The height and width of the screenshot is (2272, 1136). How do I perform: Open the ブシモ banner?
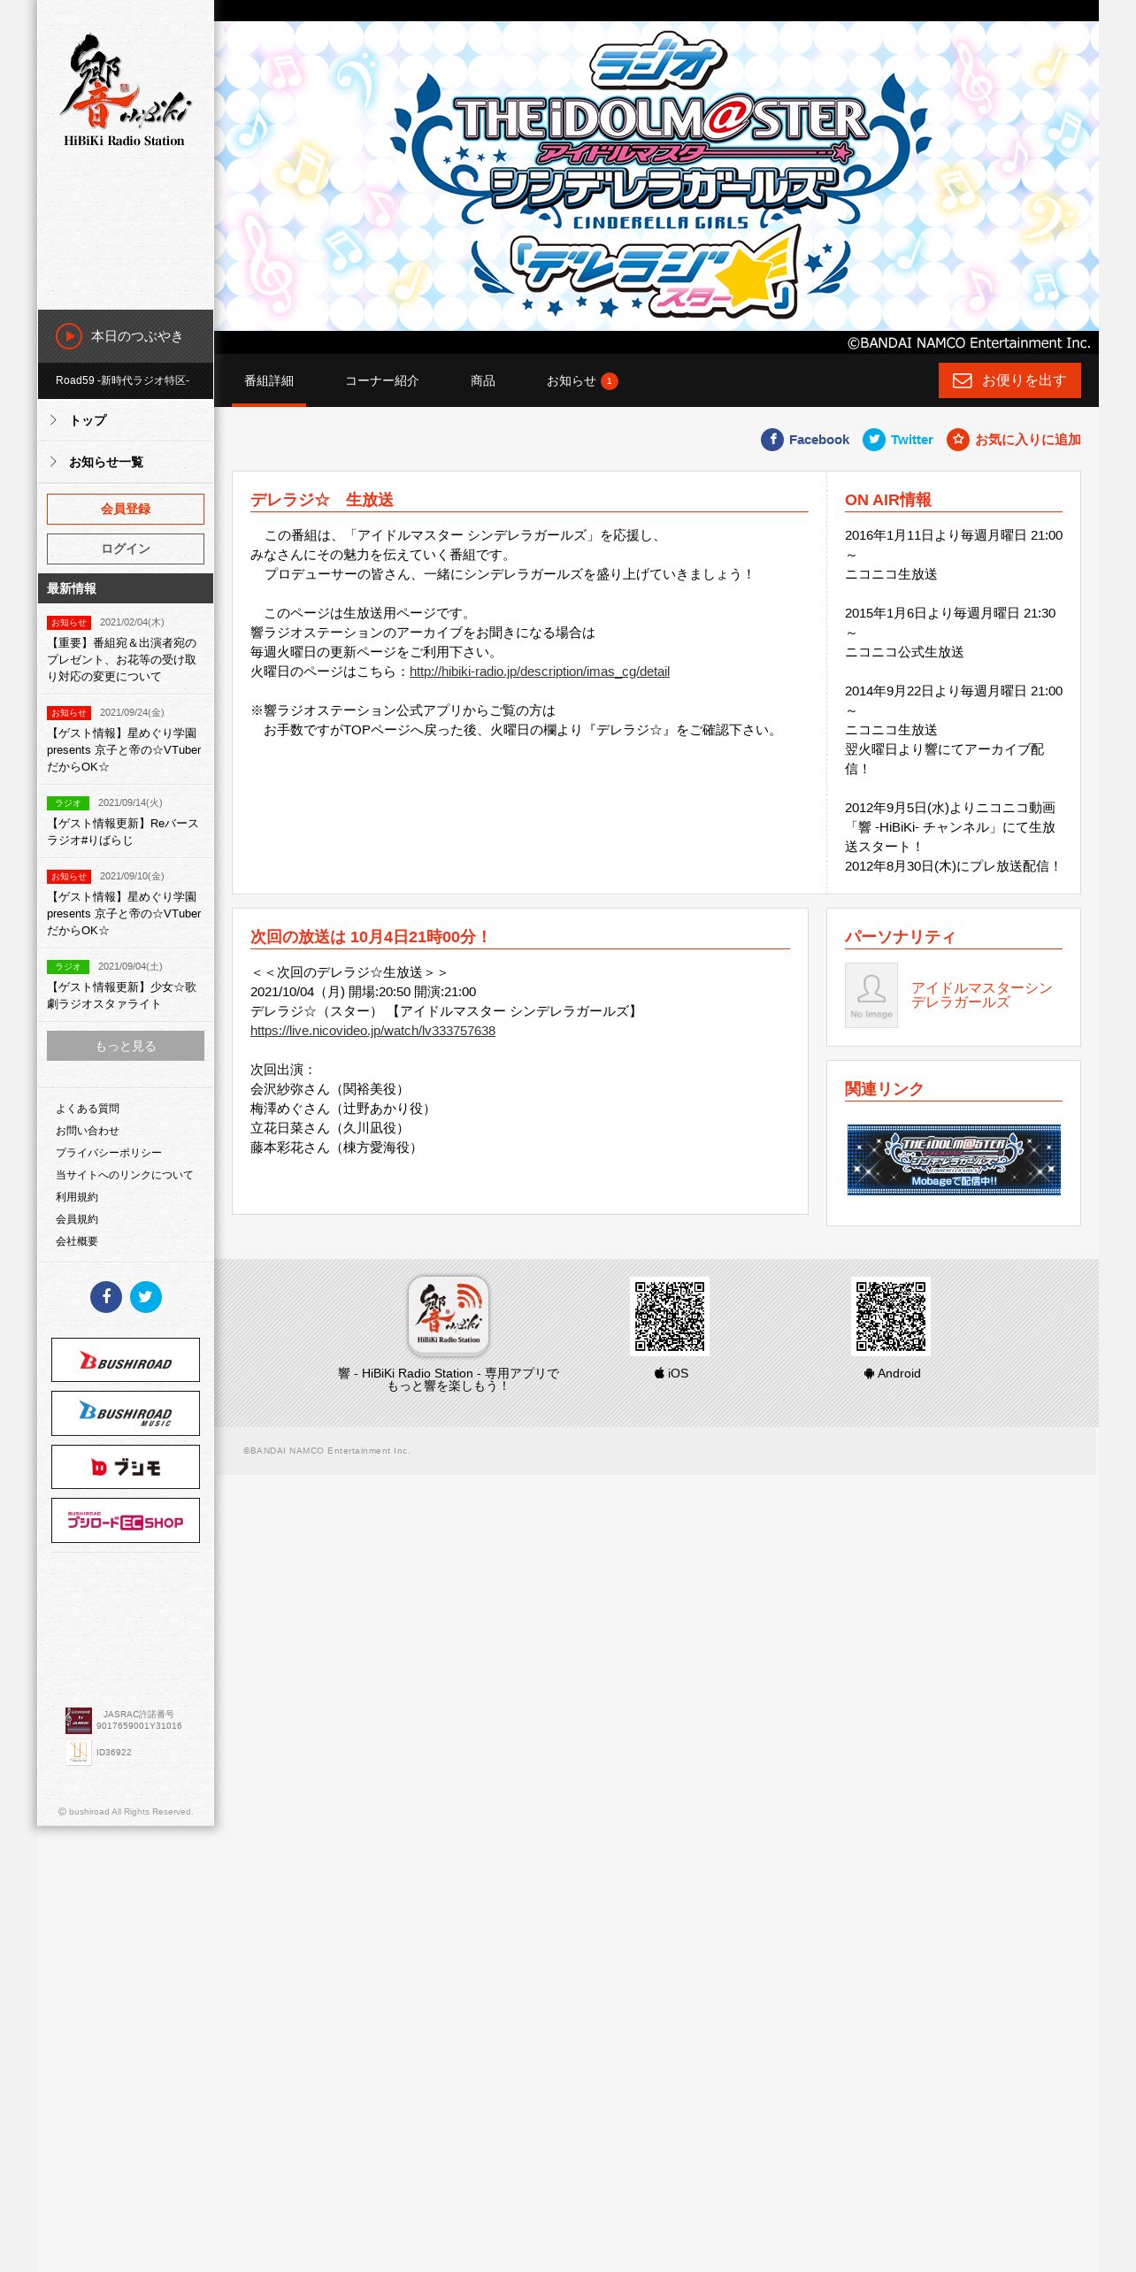coord(126,1467)
